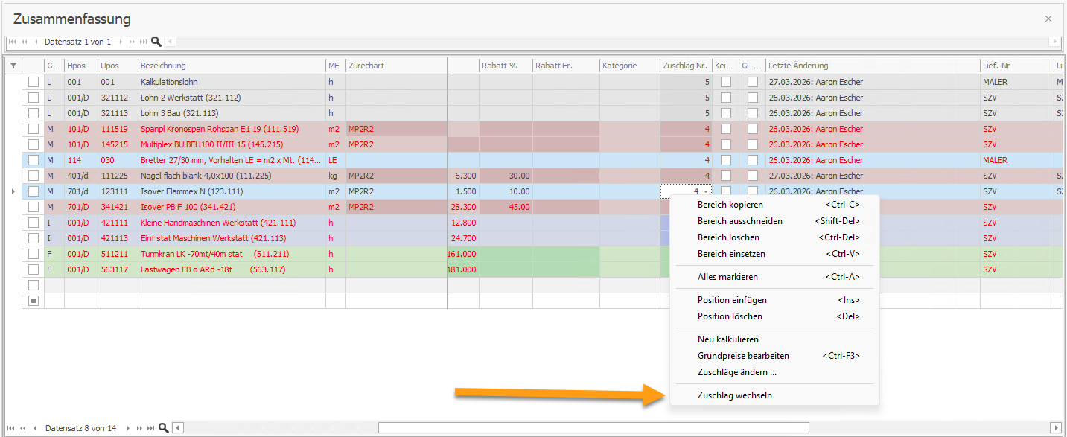Click search magnifier beside 'Datensatz 8 von 14'
Viewport: 1067px width, 437px height.
(x=165, y=428)
